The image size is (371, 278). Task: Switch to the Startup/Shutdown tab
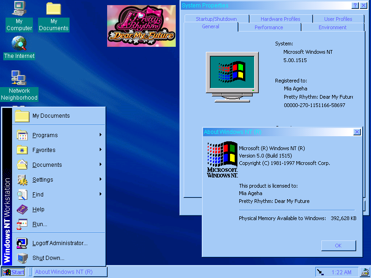pos(216,19)
